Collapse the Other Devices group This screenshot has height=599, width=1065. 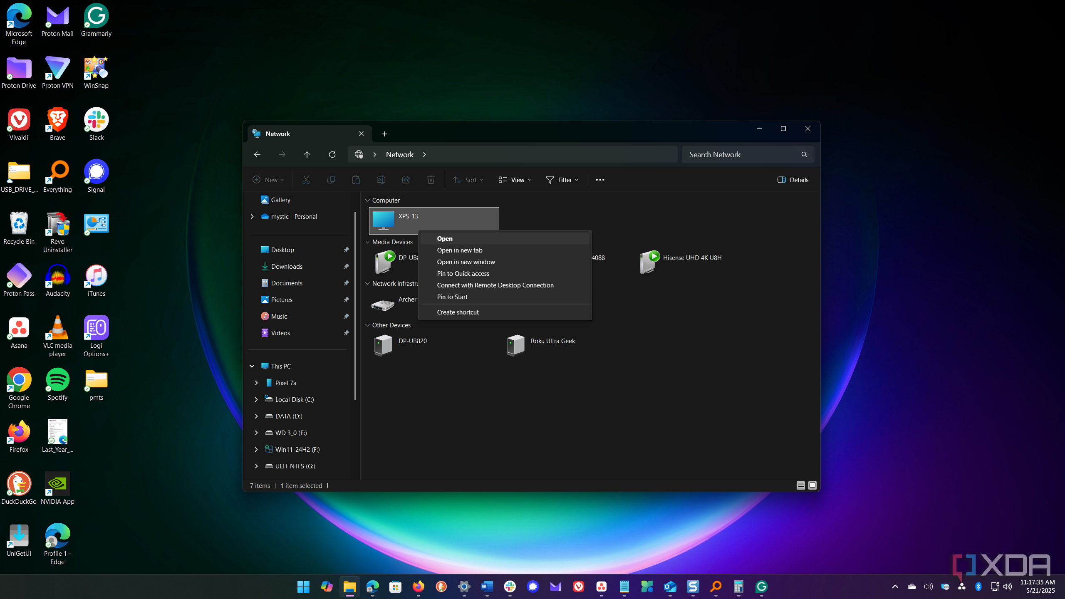[367, 325]
